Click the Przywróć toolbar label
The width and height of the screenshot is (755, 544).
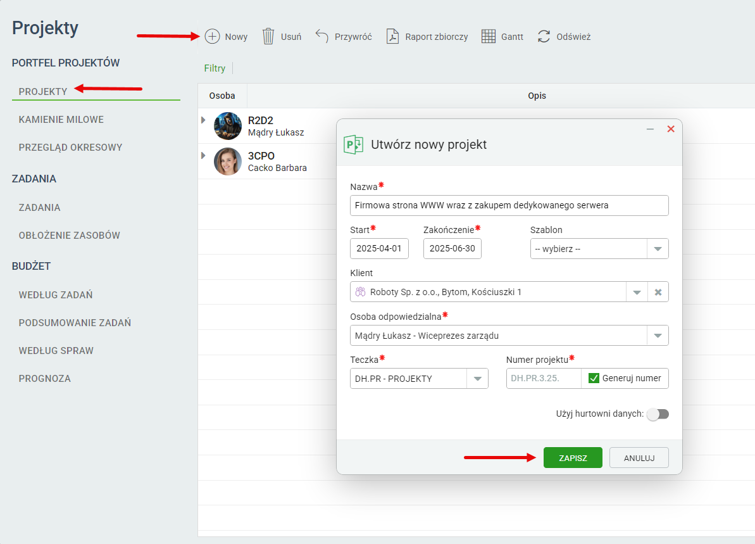(353, 37)
